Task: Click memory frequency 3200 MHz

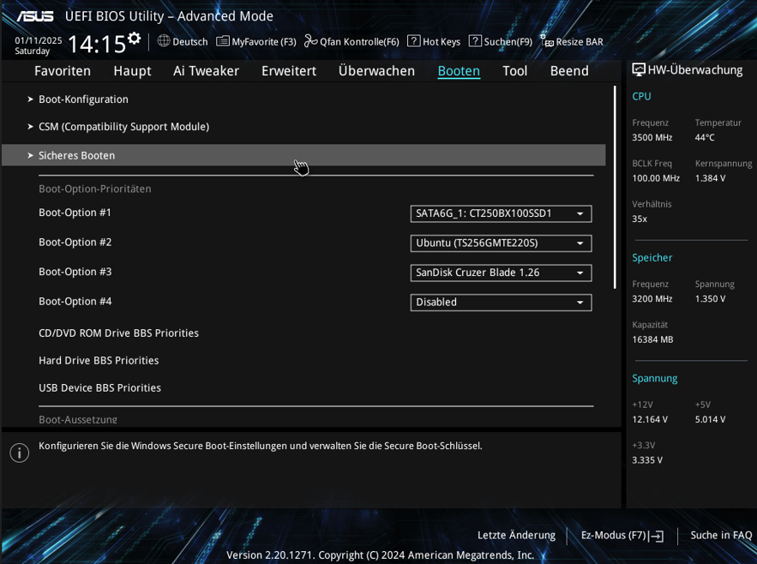Action: pos(652,299)
